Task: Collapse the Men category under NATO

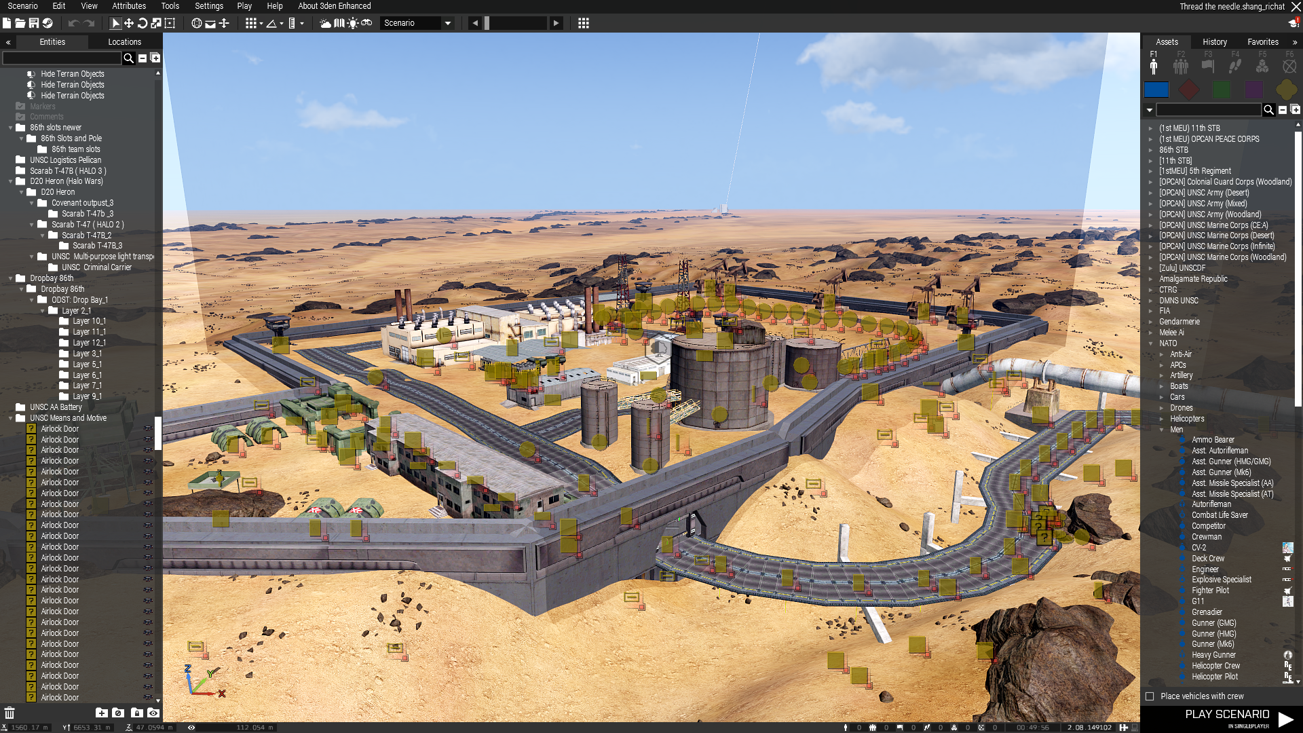Action: tap(1162, 430)
